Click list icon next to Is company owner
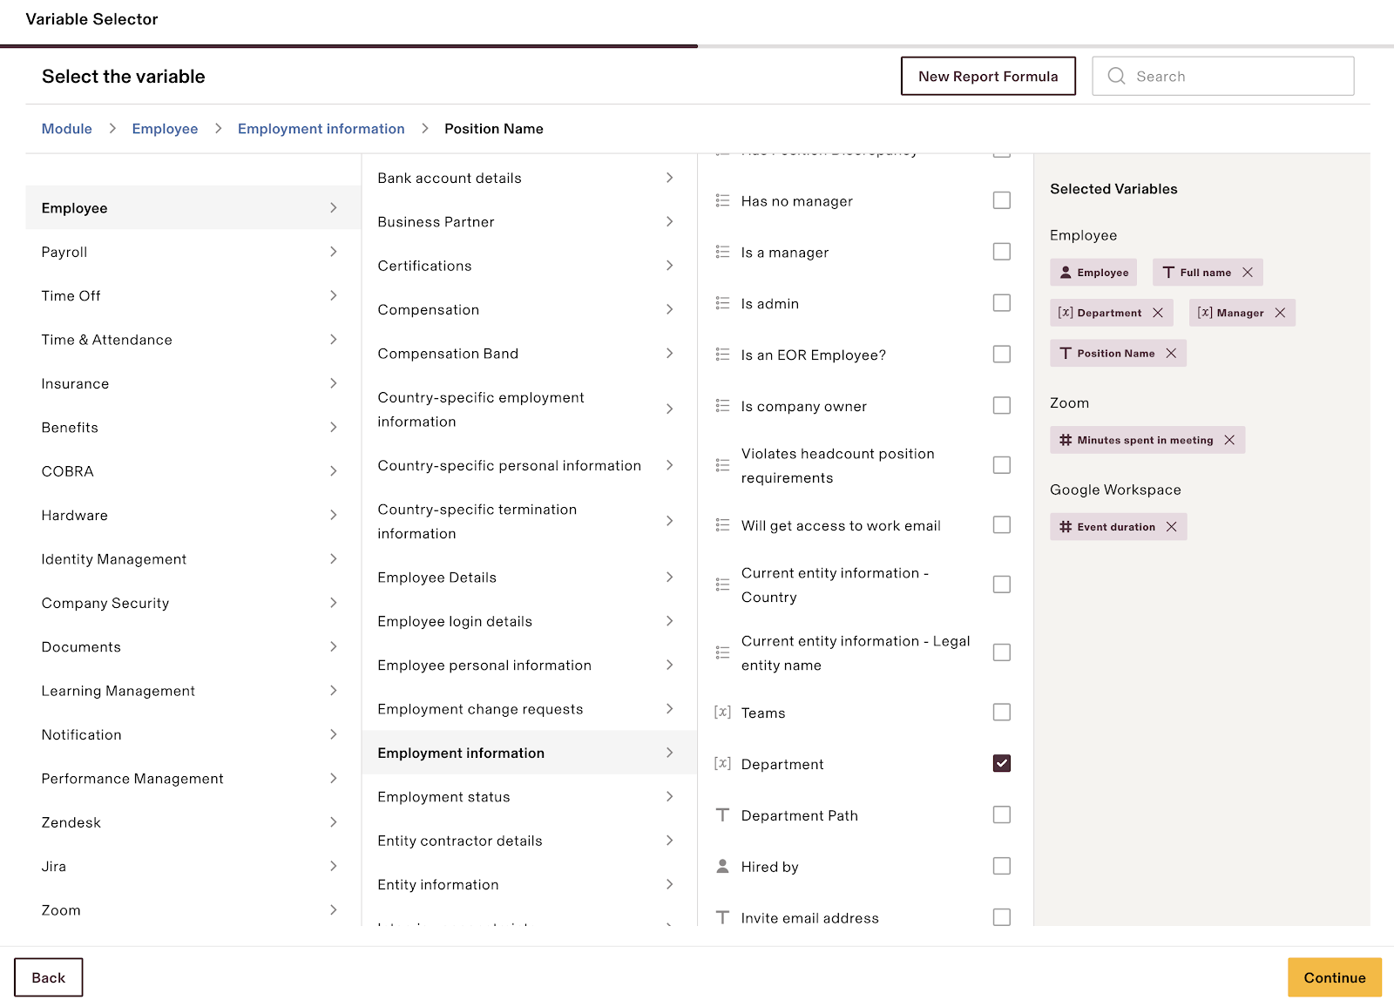 click(x=722, y=406)
